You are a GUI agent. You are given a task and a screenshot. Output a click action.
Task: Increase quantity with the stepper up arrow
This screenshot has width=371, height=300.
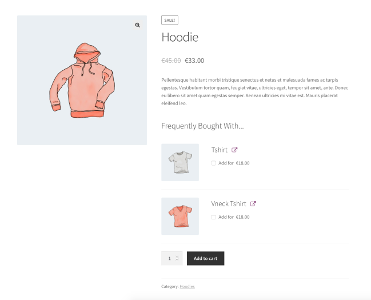[177, 257]
